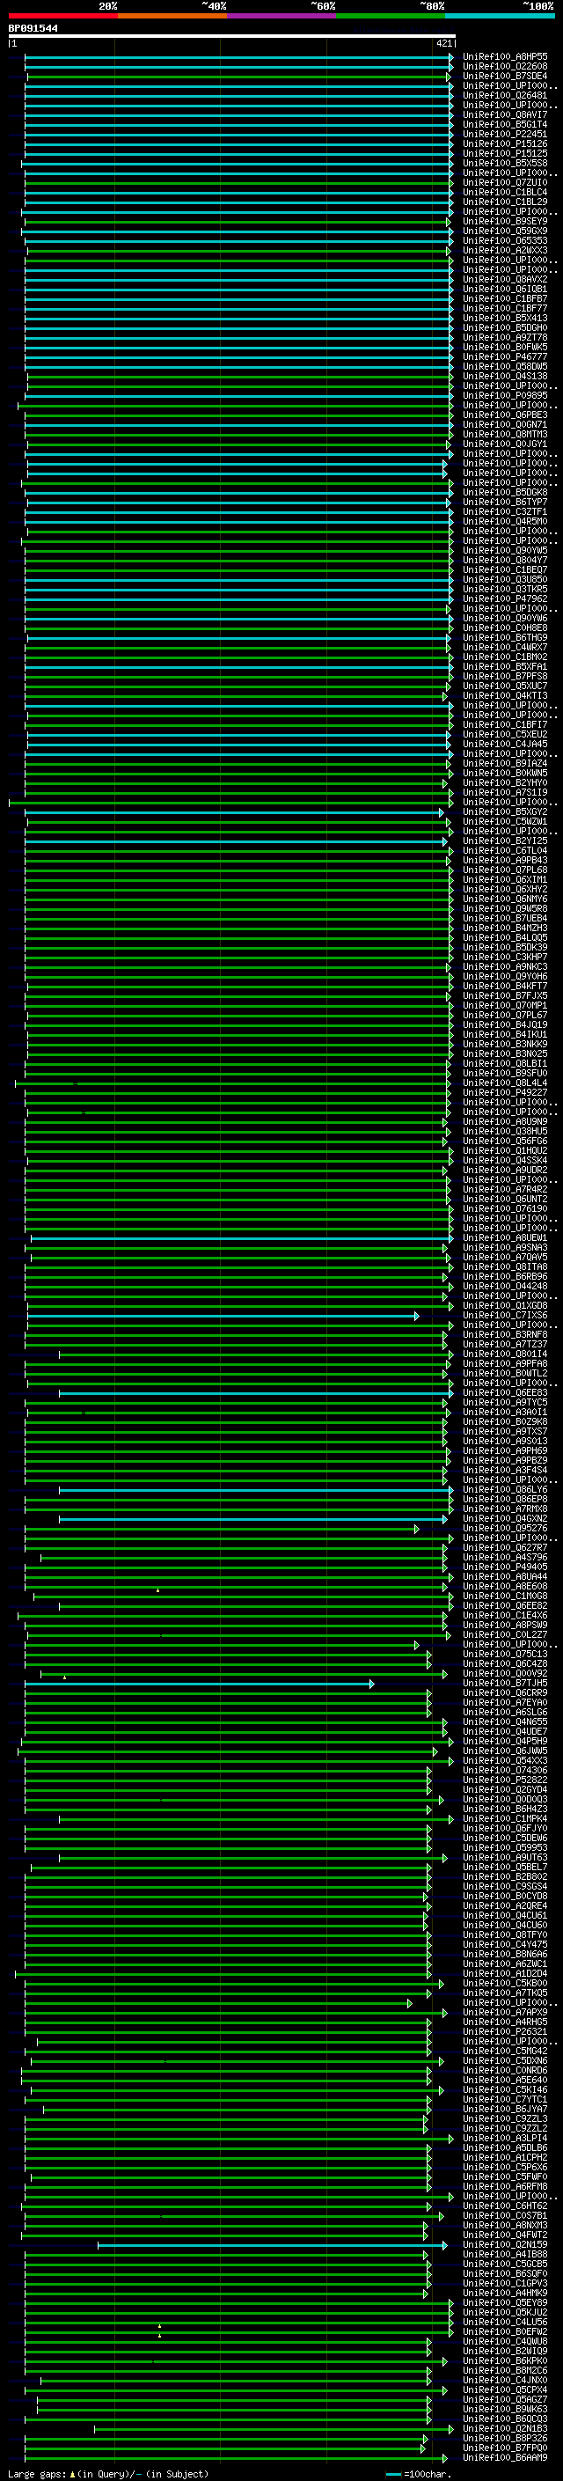Click hit label UniRef100_B8P326

click(x=504, y=2438)
